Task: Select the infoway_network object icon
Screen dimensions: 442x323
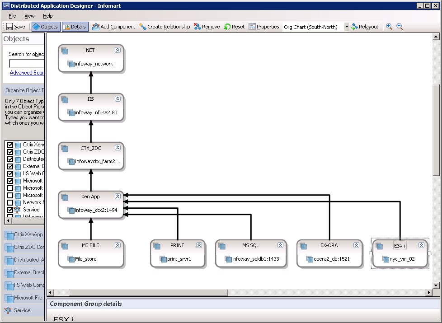Action: click(71, 64)
